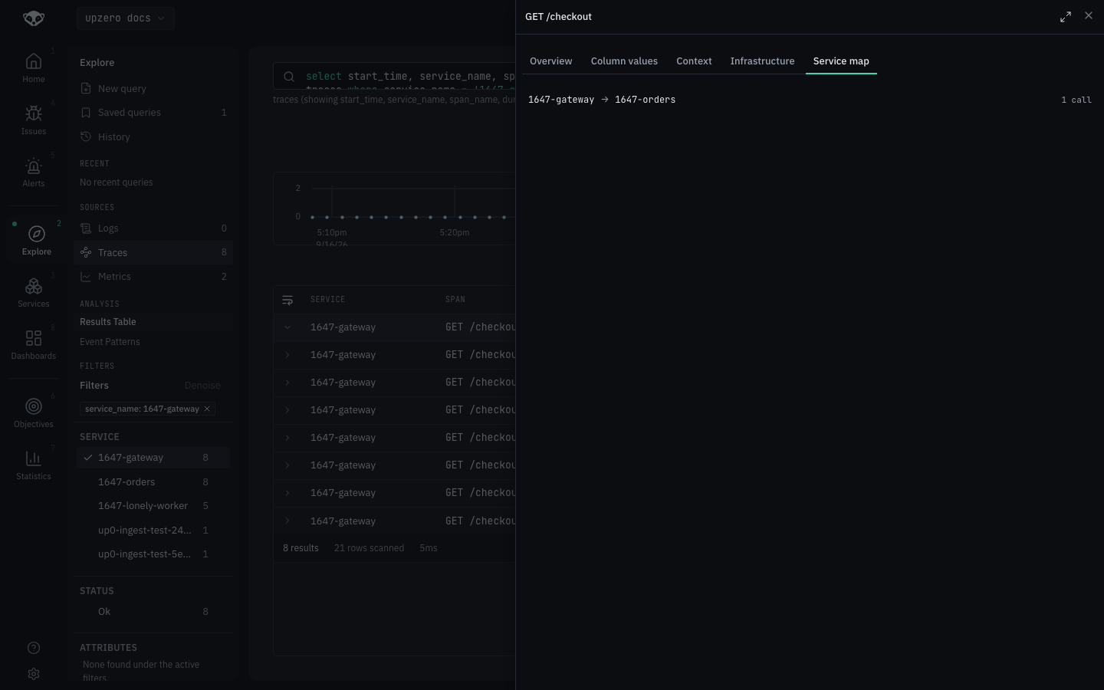Image resolution: width=1104 pixels, height=690 pixels.
Task: Open the Home sidebar icon
Action: (34, 61)
